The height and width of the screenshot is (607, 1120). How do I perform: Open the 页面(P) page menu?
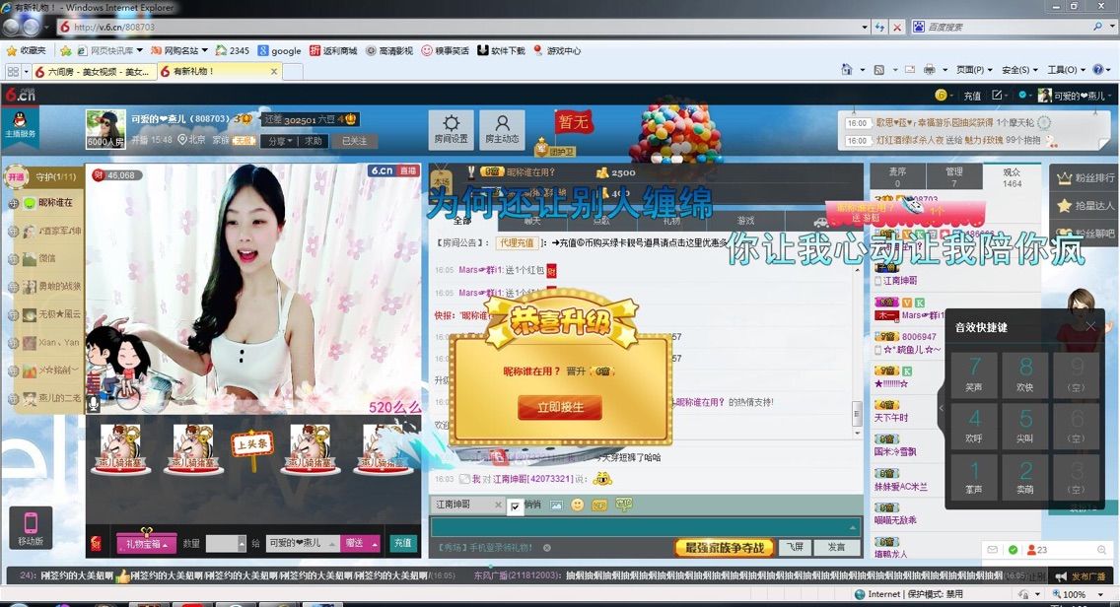pyautogui.click(x=974, y=70)
